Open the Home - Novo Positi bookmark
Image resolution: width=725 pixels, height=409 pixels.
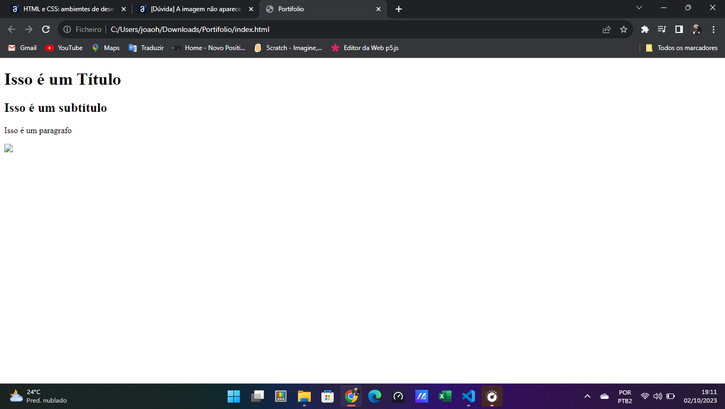pos(208,48)
